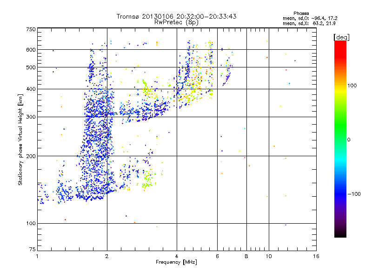This screenshot has height=279, width=372.
Task: Click the y-axis tick label '500'
Action: click(x=31, y=67)
